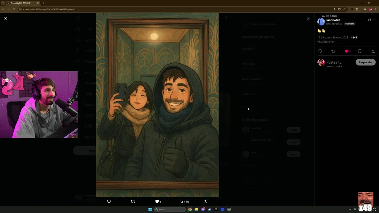Like heart below the photo showing 6
Screen dimensions: 379x213
click(x=158, y=201)
